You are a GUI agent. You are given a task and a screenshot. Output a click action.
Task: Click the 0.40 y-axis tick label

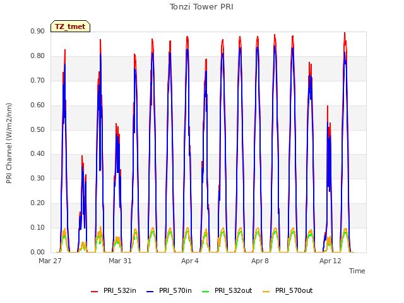(38, 154)
